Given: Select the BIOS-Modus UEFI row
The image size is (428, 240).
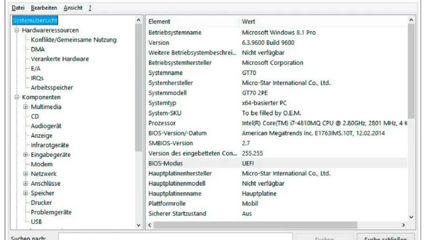Looking at the screenshot, I should pos(277,164).
